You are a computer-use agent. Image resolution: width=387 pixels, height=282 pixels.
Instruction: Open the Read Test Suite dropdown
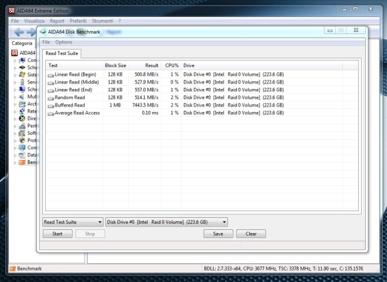(73, 222)
